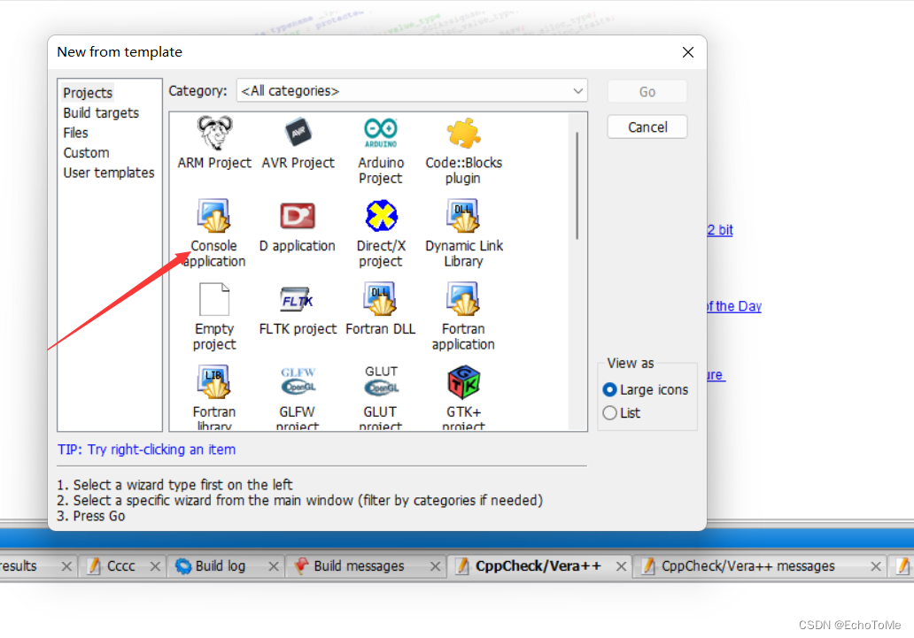The height and width of the screenshot is (638, 914).
Task: Close the CppCheck/Vera++ tab
Action: pyautogui.click(x=622, y=566)
